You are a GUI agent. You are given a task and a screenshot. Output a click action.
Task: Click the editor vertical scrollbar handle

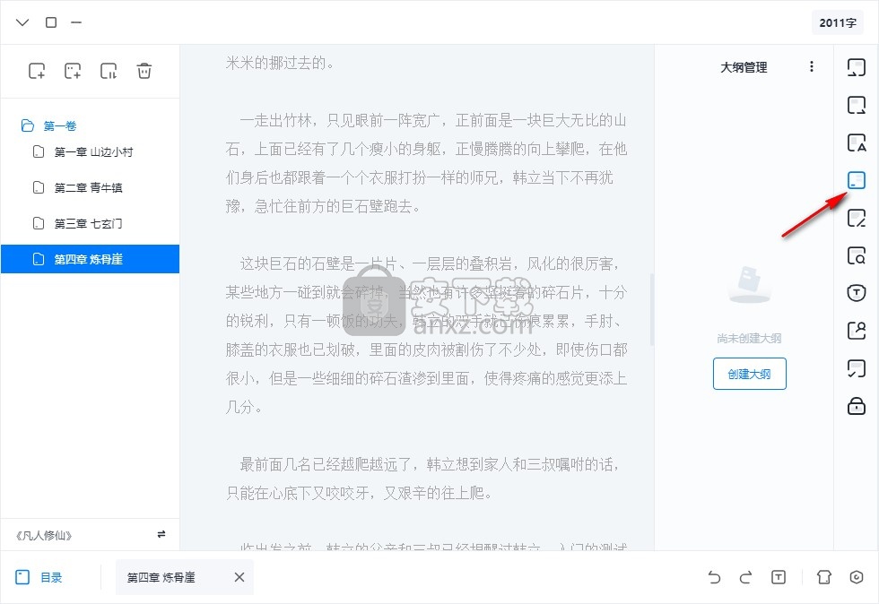coord(651,309)
